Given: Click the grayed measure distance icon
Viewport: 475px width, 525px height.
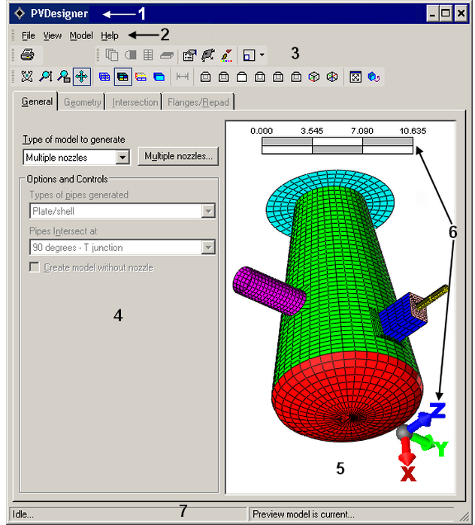Looking at the screenshot, I should [182, 77].
